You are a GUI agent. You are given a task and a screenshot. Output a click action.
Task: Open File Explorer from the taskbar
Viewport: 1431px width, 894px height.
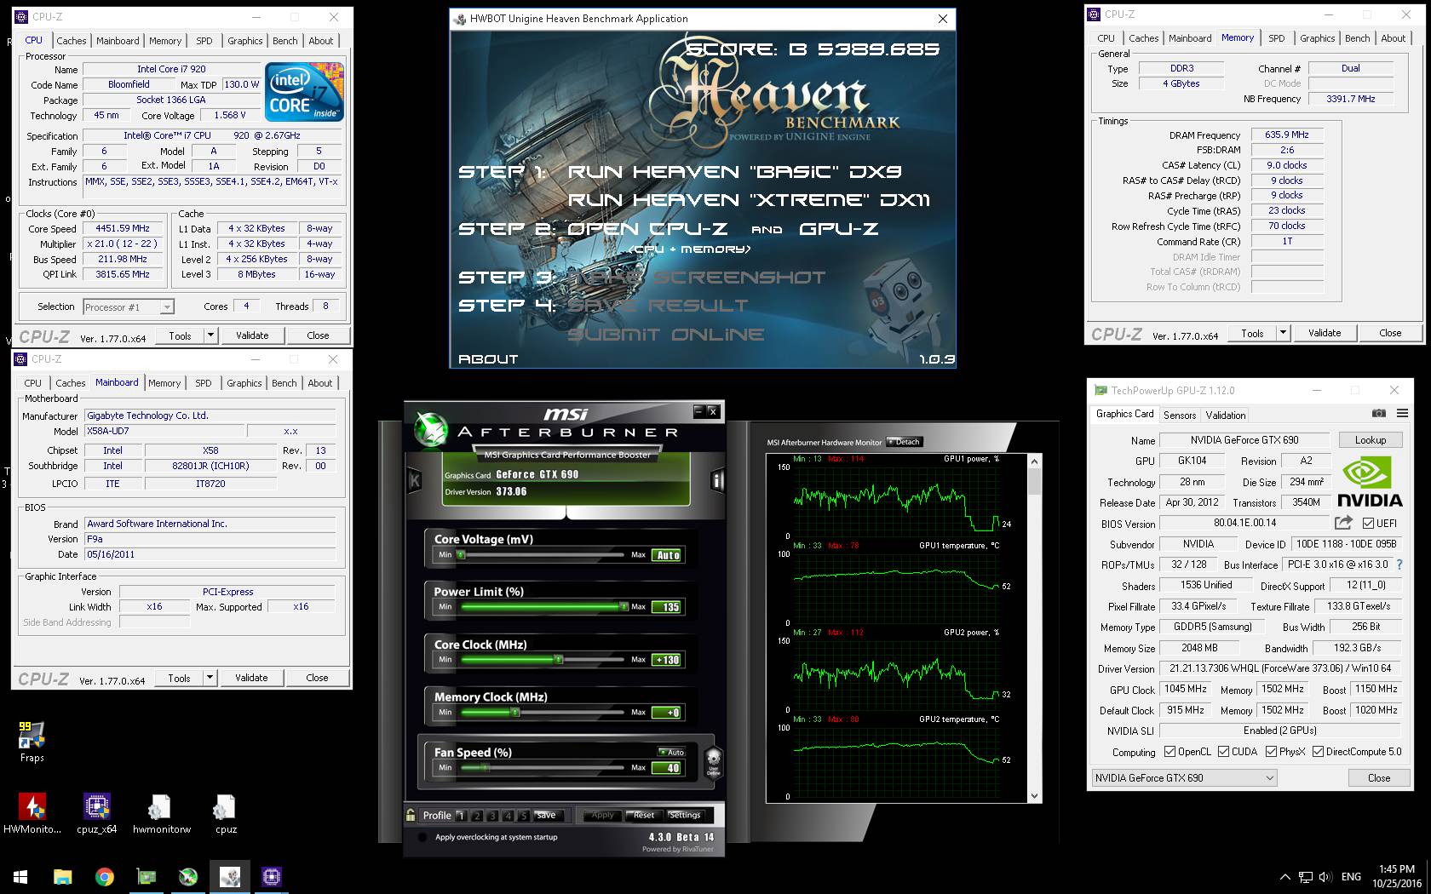[62, 876]
